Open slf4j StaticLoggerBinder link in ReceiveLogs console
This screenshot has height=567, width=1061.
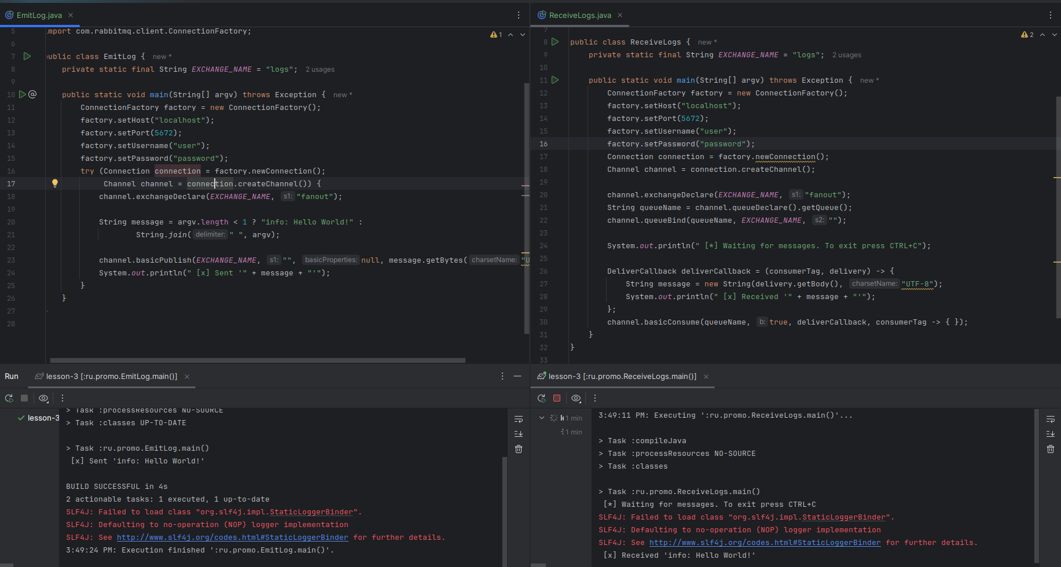point(765,543)
